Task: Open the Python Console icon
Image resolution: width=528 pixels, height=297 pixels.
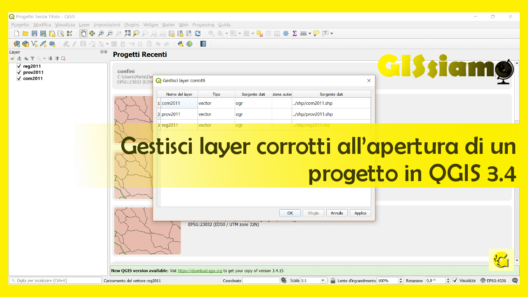Action: tap(180, 44)
